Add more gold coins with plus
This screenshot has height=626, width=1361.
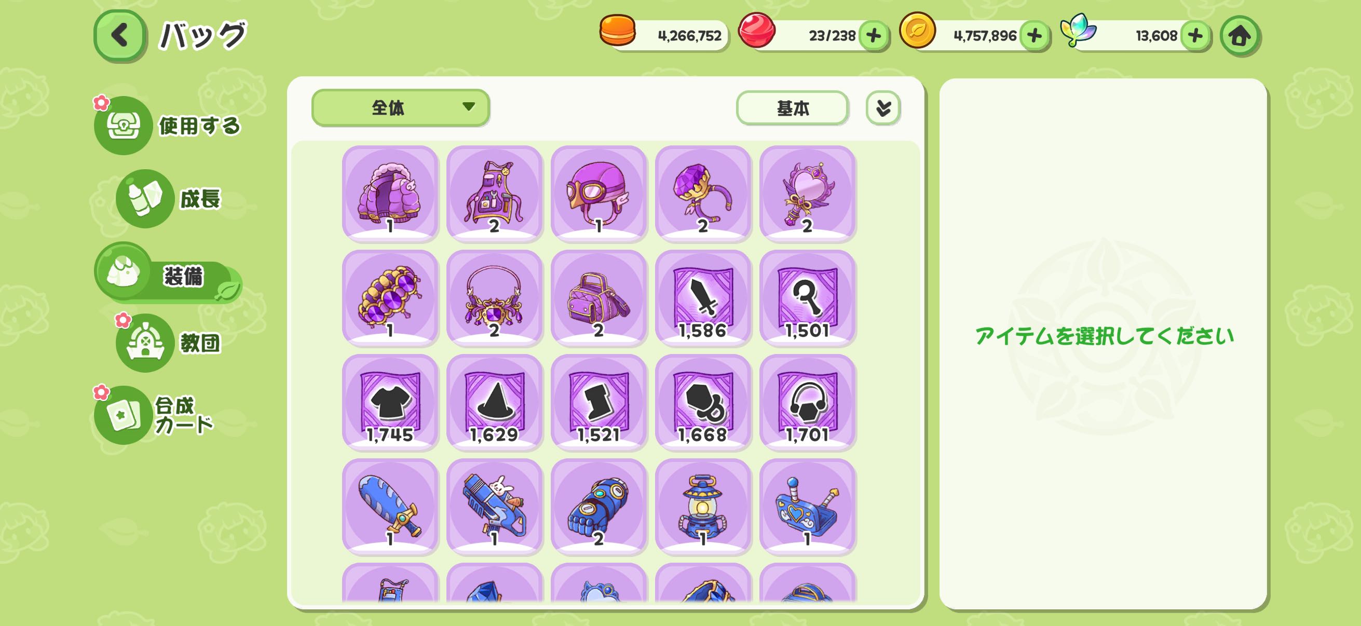(1034, 36)
